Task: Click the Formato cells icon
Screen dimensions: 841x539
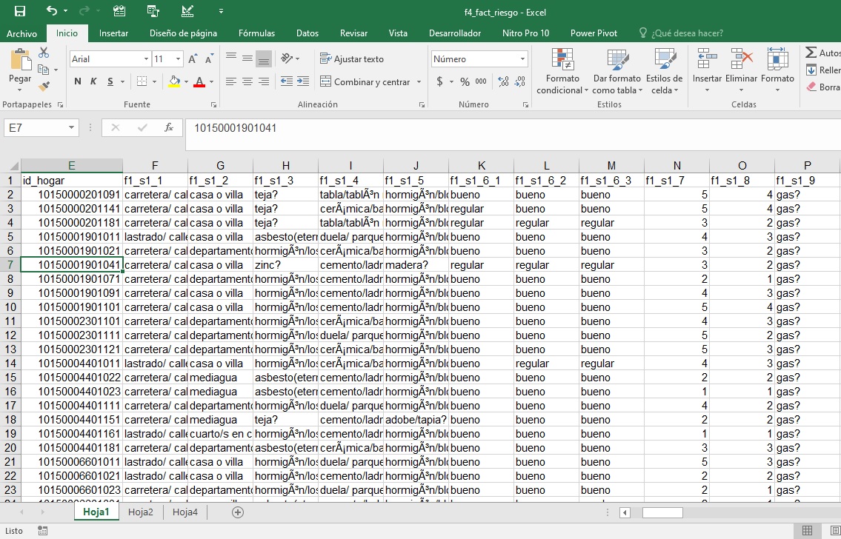Action: (777, 58)
